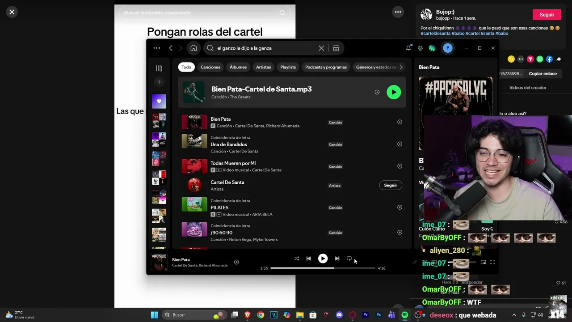The width and height of the screenshot is (572, 322).
Task: Share TikTok video on Facebook
Action: click(549, 59)
